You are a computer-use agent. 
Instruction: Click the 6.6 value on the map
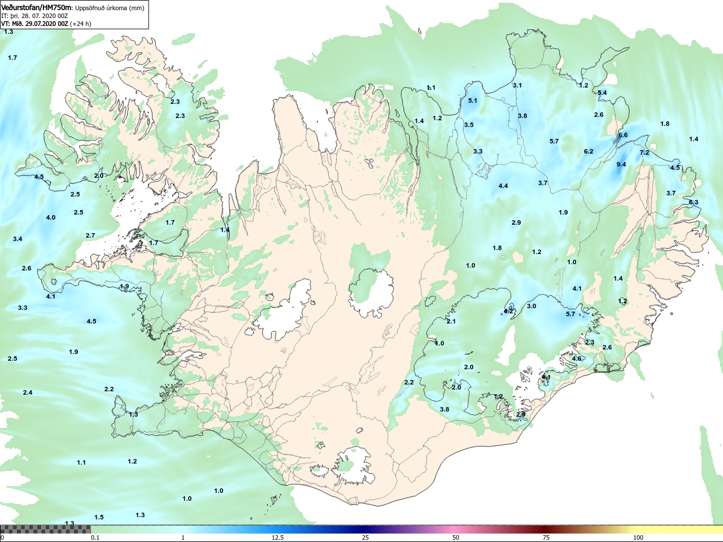pos(623,135)
